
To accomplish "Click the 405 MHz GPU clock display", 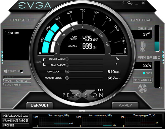I will [90, 38].
